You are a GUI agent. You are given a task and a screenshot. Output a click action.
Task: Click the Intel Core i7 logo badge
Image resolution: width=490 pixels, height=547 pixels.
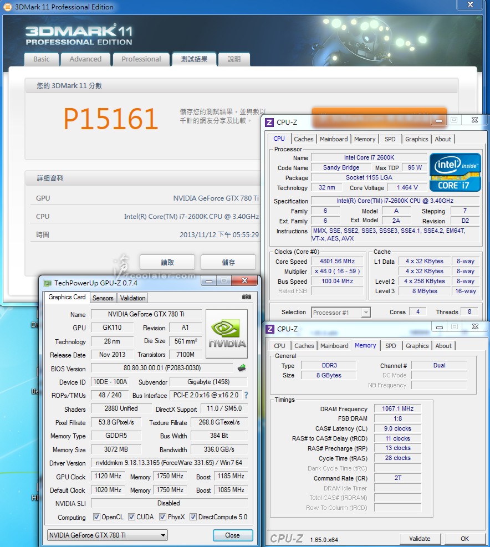(455, 172)
